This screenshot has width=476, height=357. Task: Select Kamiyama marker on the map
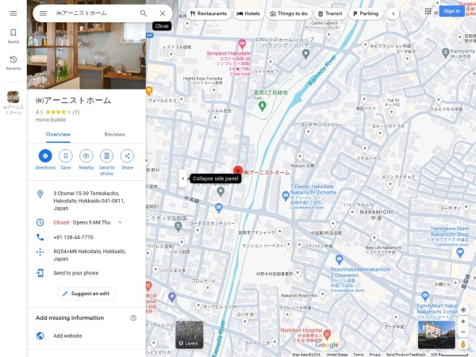445,52
